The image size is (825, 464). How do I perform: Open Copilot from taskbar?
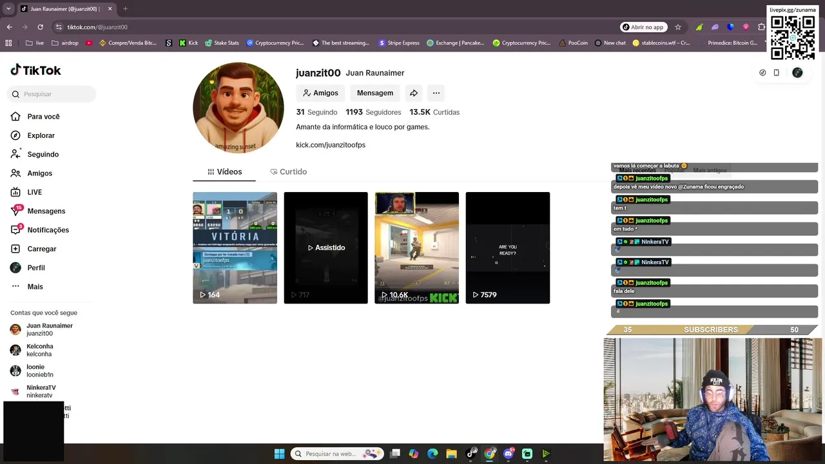pos(414,454)
